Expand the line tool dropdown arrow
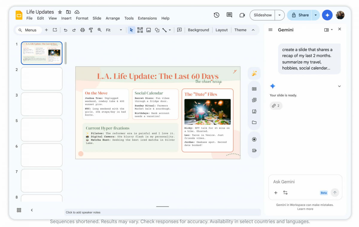Screen dimensions: 359x227 [x=170, y=30]
